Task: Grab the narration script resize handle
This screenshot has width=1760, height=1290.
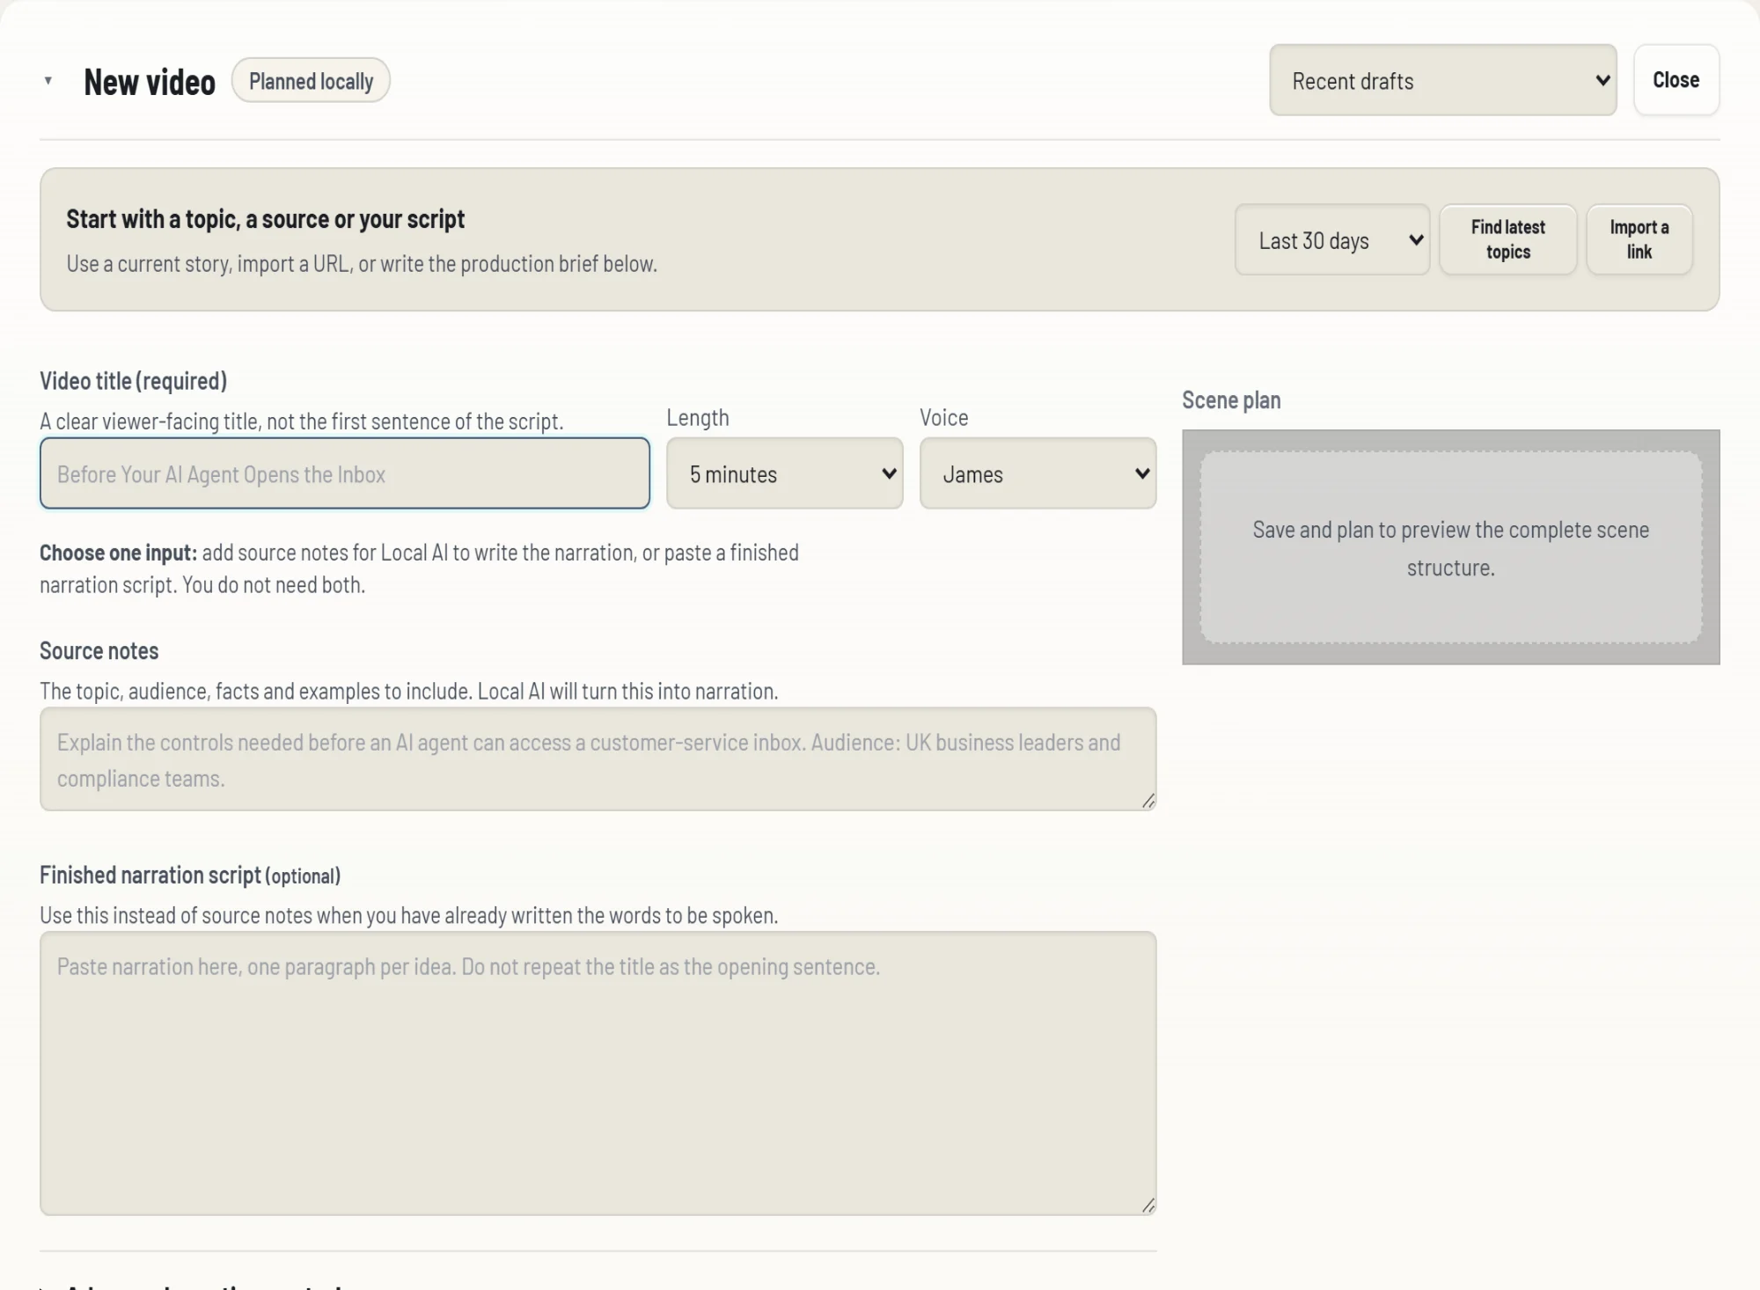Action: pyautogui.click(x=1148, y=1206)
